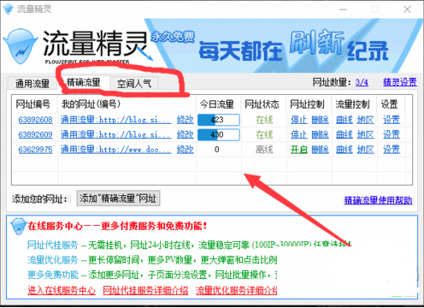Click 修改 for row 63892608
This screenshot has width=424, height=308.
pos(185,120)
